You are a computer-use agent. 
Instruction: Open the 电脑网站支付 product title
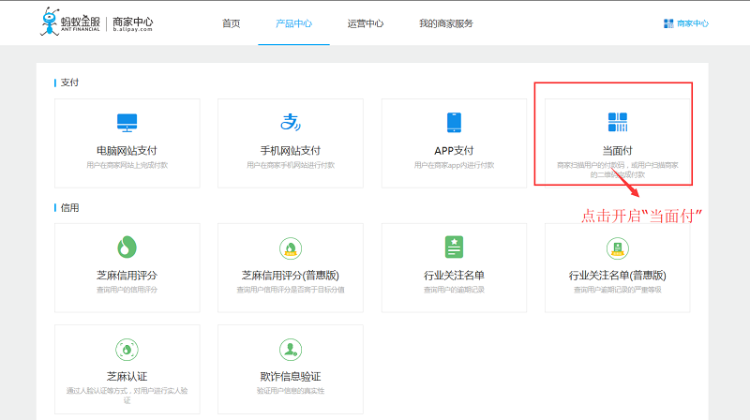point(127,151)
